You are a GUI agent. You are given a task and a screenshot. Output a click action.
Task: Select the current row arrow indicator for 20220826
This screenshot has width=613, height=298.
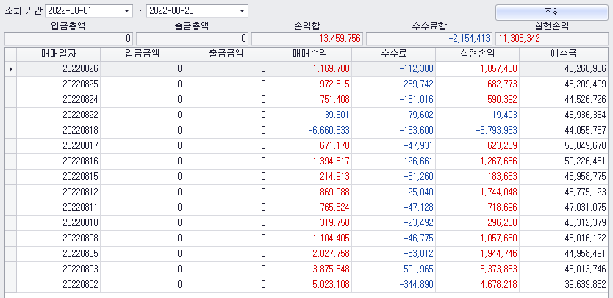[x=11, y=69]
